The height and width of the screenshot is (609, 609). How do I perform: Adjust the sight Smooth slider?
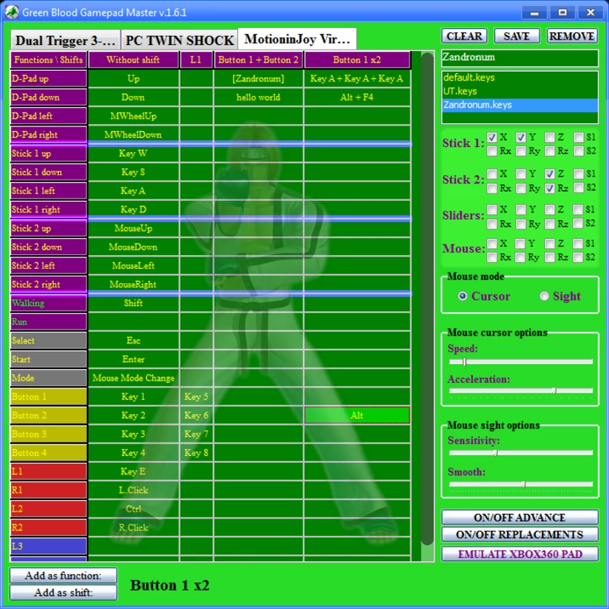[521, 484]
